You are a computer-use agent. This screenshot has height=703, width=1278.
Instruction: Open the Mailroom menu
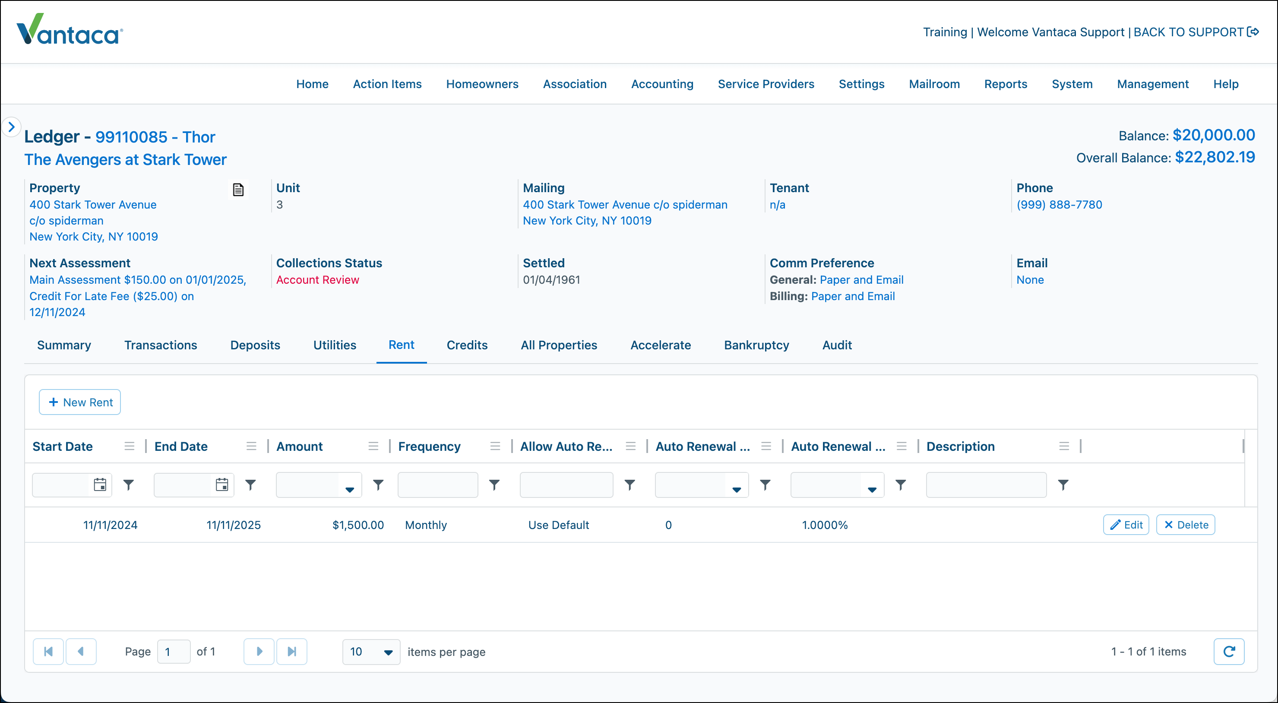pyautogui.click(x=935, y=84)
